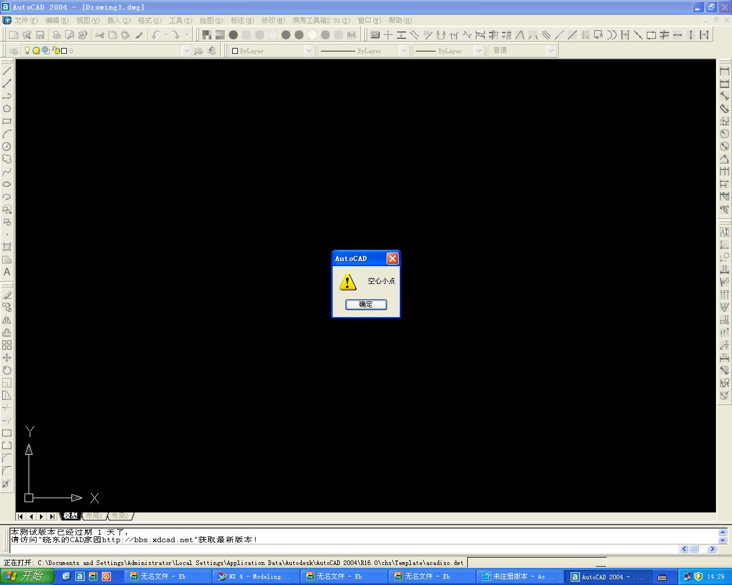Expand the ByLayer linetype dropdown
The height and width of the screenshot is (585, 732).
point(404,51)
